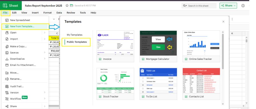Click the Email As Attachment envelope icon
The width and height of the screenshot is (256, 109).
click(x=7, y=65)
